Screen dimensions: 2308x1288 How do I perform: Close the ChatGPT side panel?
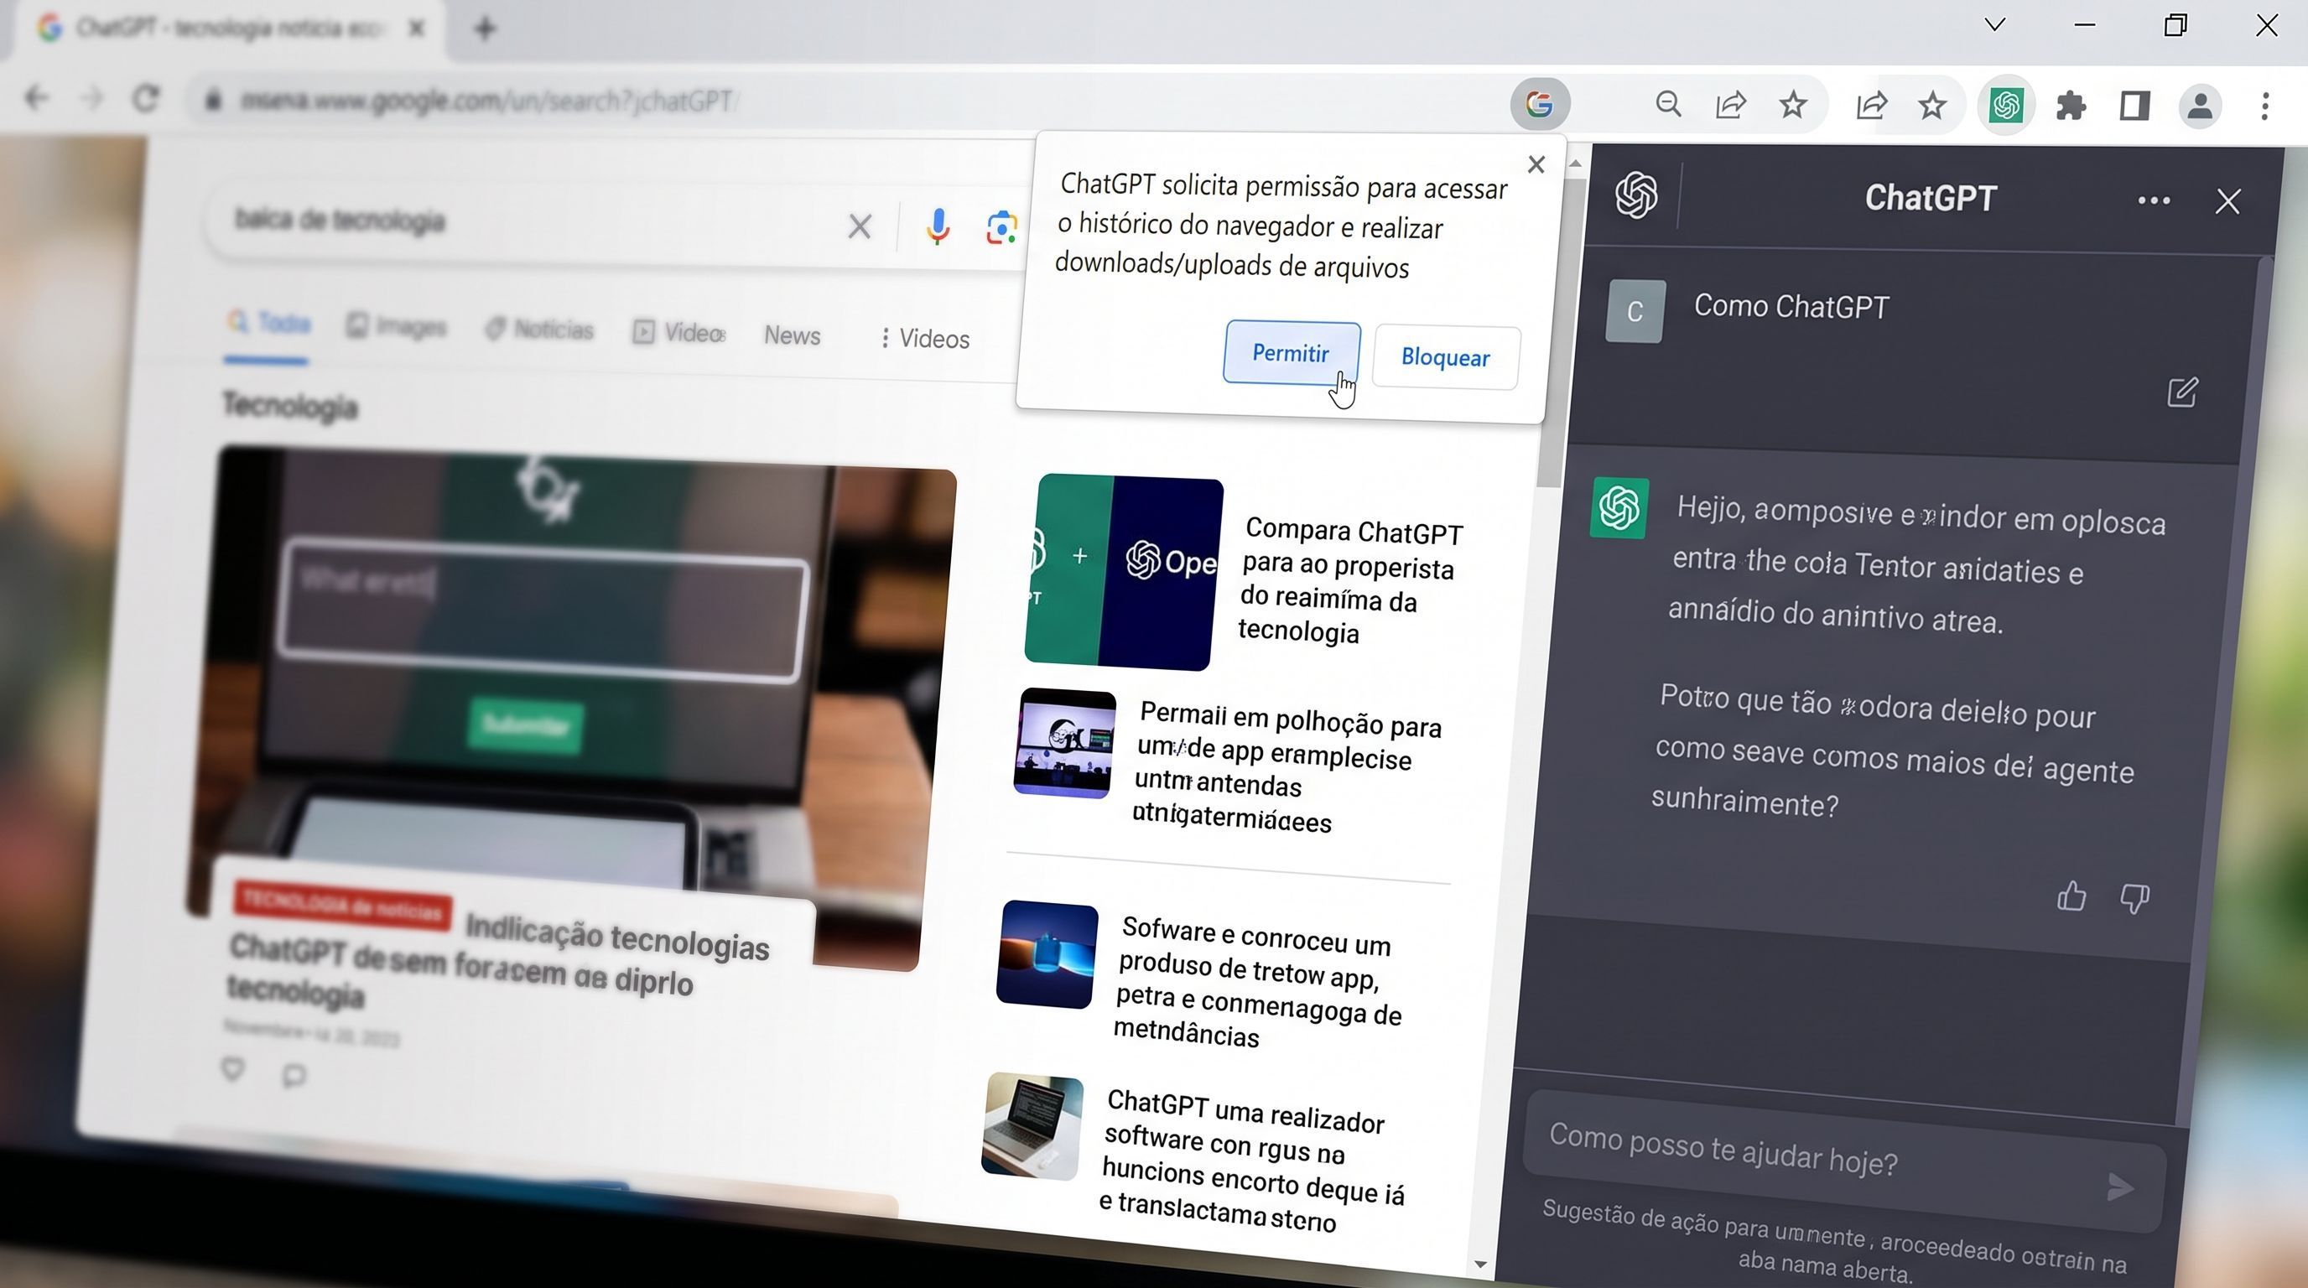2227,202
